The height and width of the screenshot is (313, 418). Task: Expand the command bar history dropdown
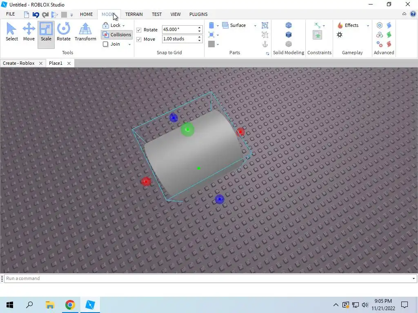(414, 278)
